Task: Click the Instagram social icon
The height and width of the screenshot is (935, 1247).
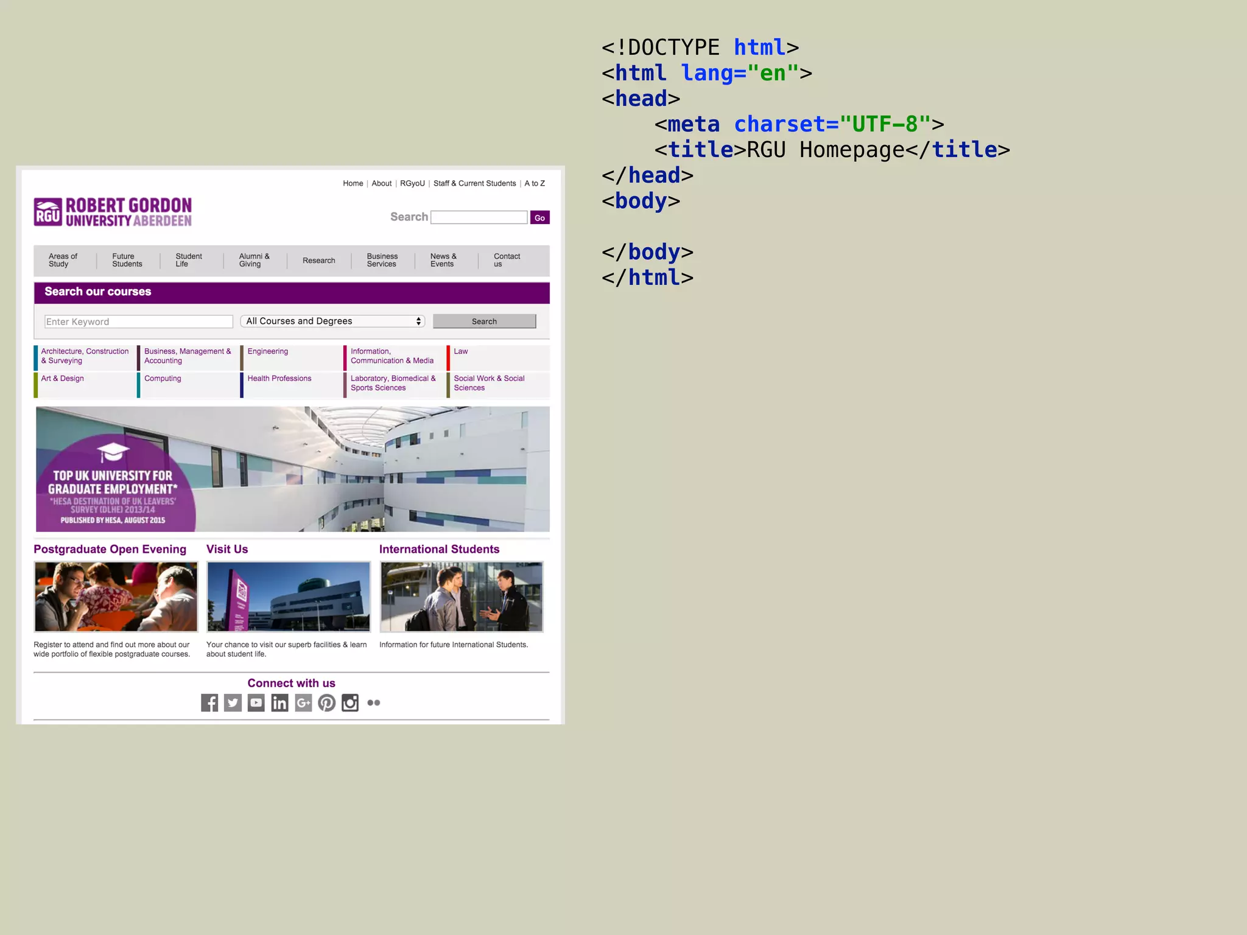Action: [x=350, y=702]
